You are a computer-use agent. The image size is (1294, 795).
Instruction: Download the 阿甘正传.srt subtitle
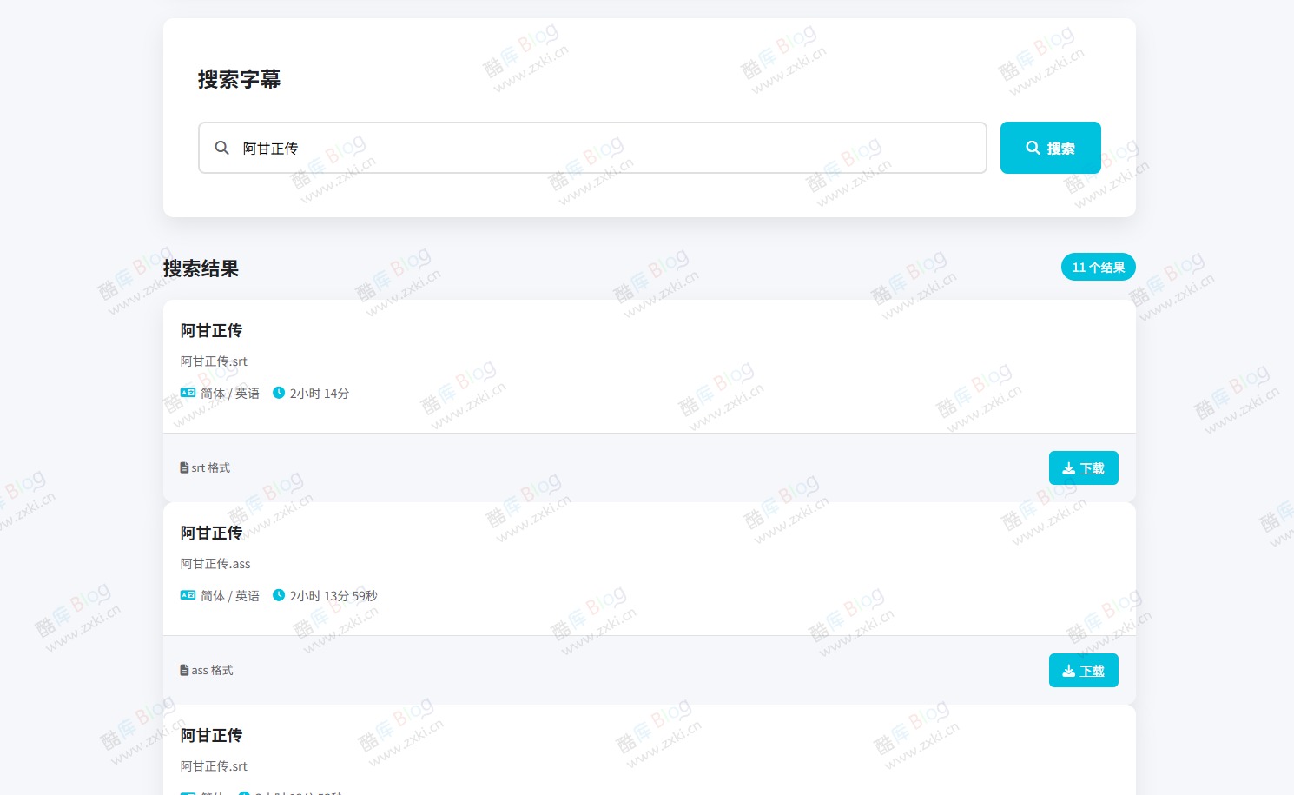point(1083,468)
